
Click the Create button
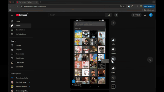tap(136, 15)
